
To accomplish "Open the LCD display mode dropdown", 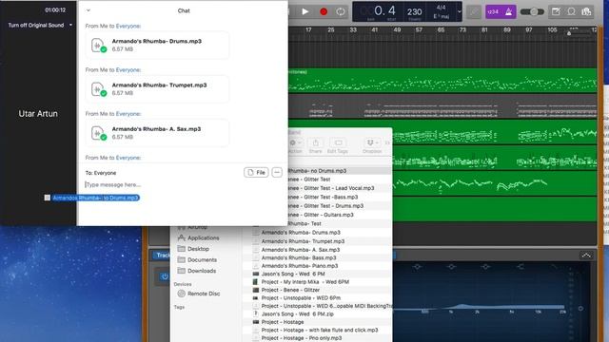I will [459, 11].
